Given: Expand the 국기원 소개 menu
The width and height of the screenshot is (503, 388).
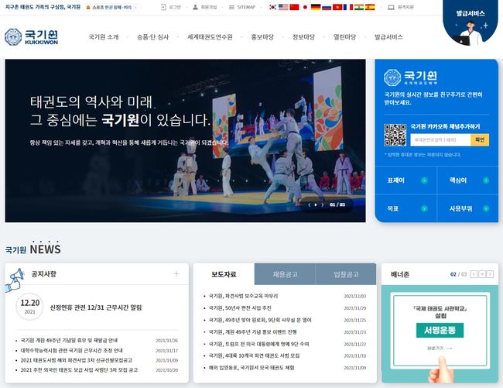Looking at the screenshot, I should pyautogui.click(x=103, y=37).
